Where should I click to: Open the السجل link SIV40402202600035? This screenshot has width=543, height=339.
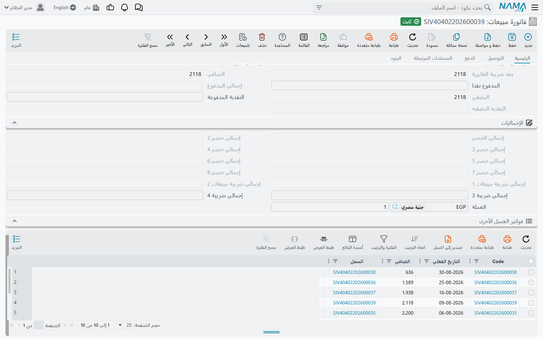pyautogui.click(x=354, y=313)
